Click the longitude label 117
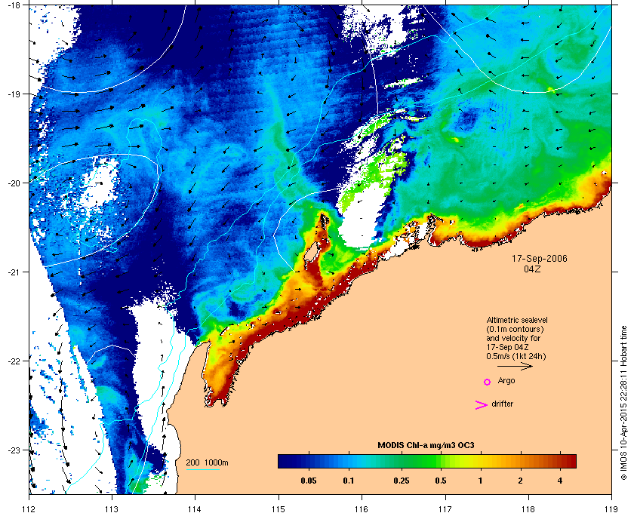The width and height of the screenshot is (634, 513). [x=445, y=509]
